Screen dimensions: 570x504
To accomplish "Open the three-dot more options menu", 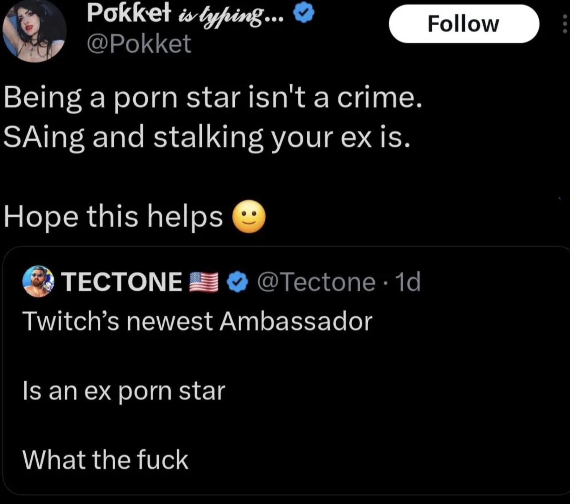I will (x=565, y=24).
